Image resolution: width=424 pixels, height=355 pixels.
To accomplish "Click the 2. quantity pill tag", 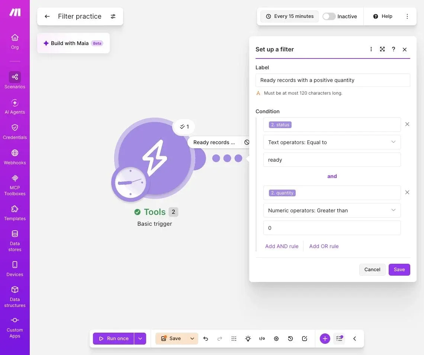I will click(282, 193).
